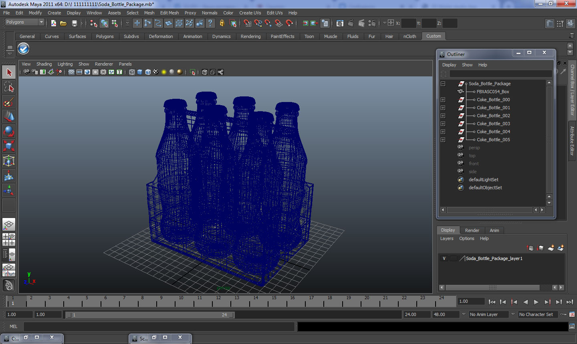The height and width of the screenshot is (344, 577).
Task: Toggle display type box of Soda_Bottle_Package_layer1
Action: coord(453,258)
